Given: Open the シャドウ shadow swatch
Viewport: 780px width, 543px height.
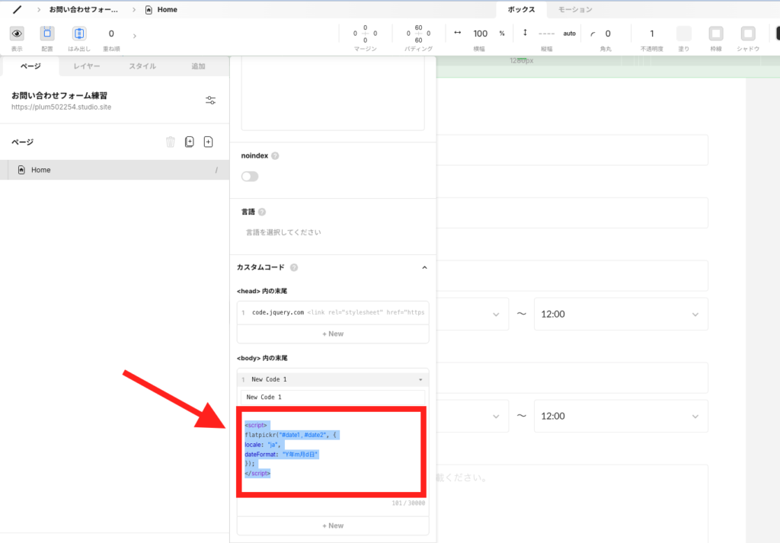Looking at the screenshot, I should pyautogui.click(x=748, y=34).
